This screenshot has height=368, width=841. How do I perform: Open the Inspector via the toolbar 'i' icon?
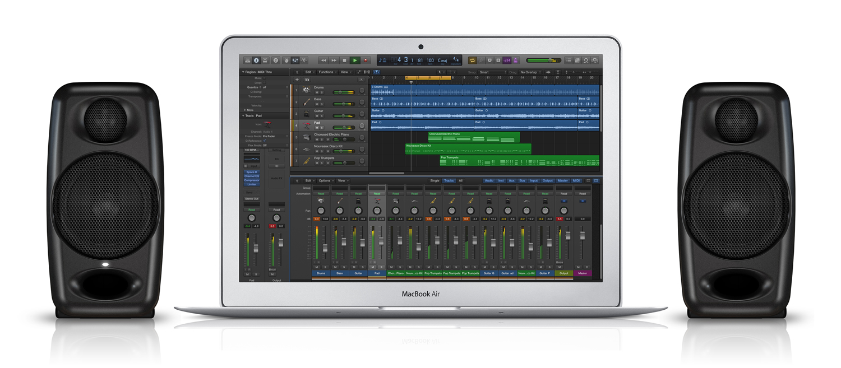pyautogui.click(x=256, y=60)
